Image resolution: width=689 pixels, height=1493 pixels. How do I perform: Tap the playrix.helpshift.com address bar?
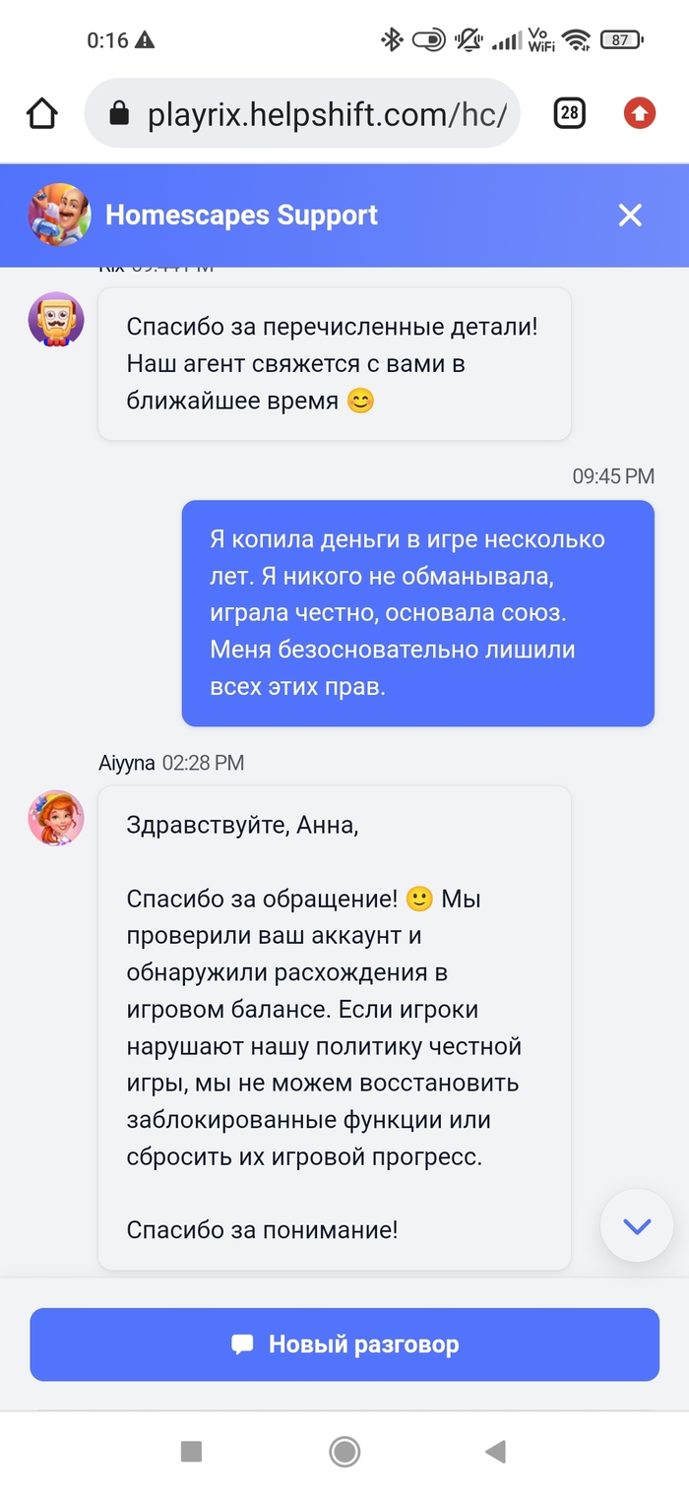click(325, 115)
